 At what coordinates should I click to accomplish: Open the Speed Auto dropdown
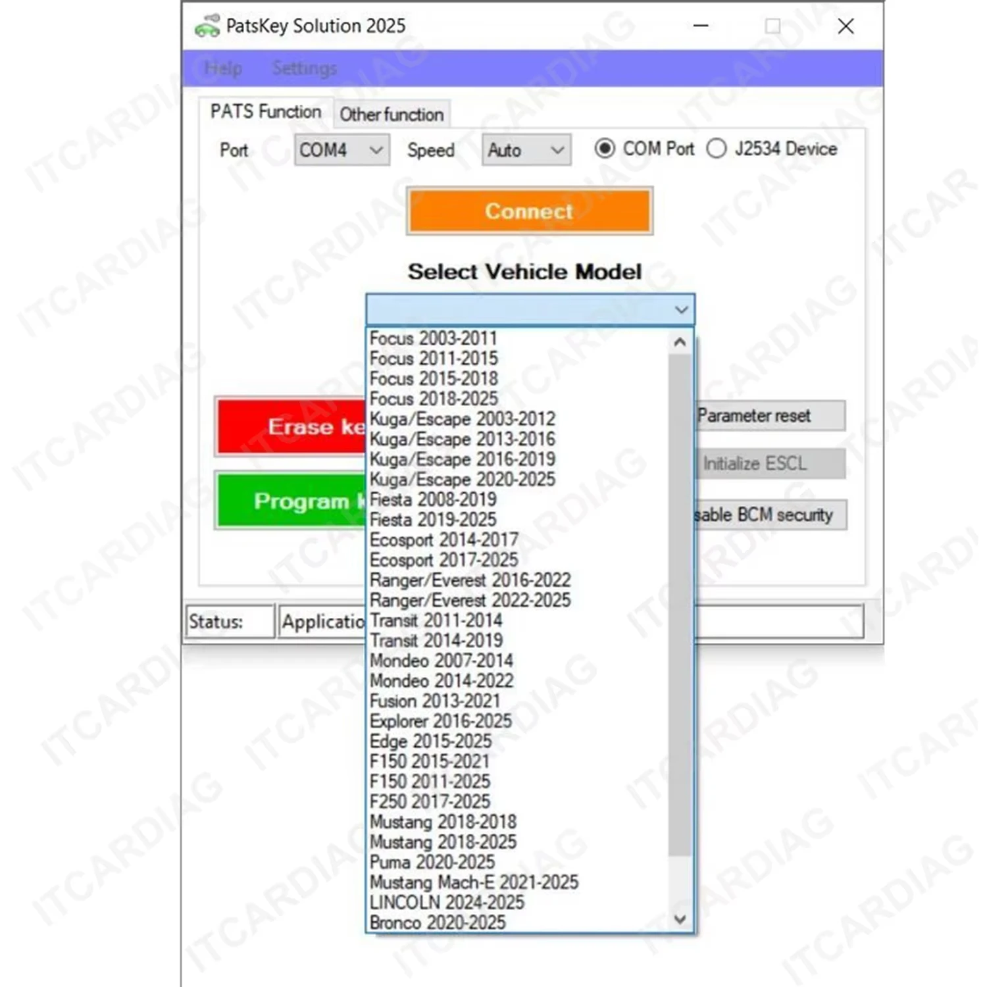(x=526, y=150)
